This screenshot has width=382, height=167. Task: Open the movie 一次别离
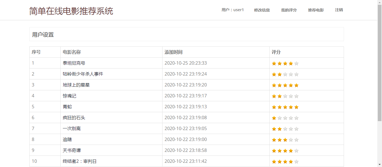[x=72, y=128]
